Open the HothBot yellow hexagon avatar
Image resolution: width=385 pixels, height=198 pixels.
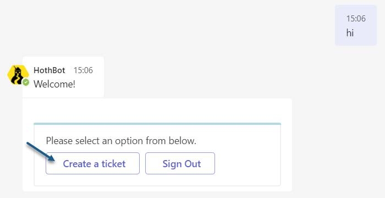point(18,75)
